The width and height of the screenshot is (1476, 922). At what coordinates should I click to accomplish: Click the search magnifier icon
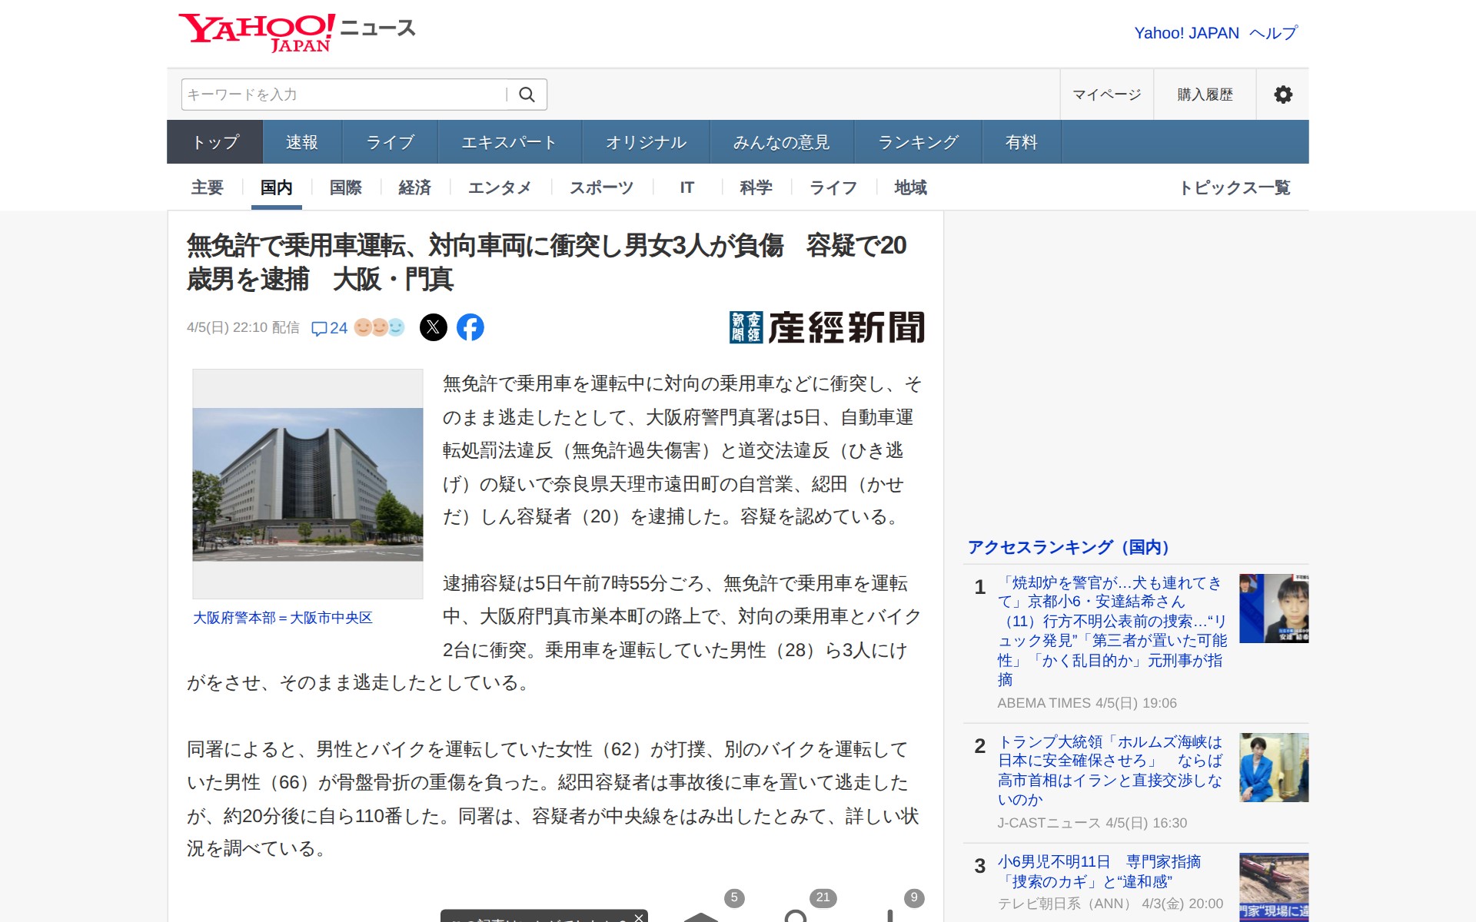[527, 95]
